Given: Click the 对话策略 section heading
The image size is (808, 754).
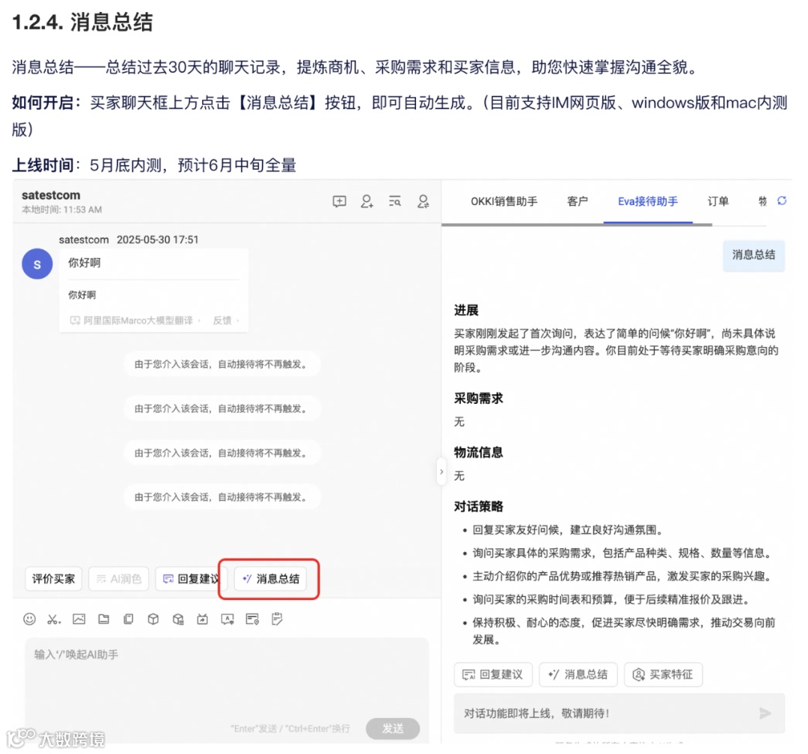Looking at the screenshot, I should pyautogui.click(x=479, y=506).
